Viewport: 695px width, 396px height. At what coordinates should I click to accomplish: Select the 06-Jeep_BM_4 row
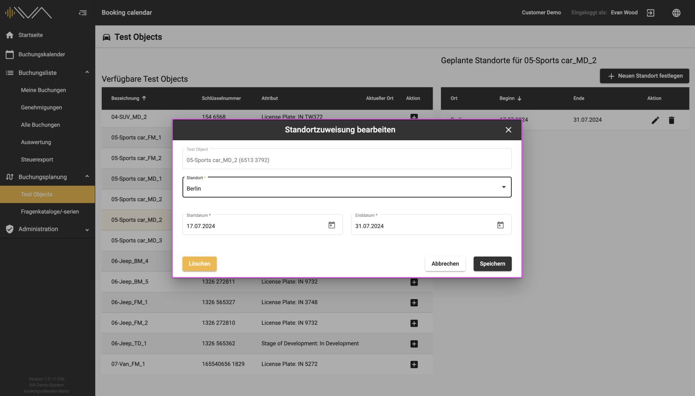(x=137, y=262)
